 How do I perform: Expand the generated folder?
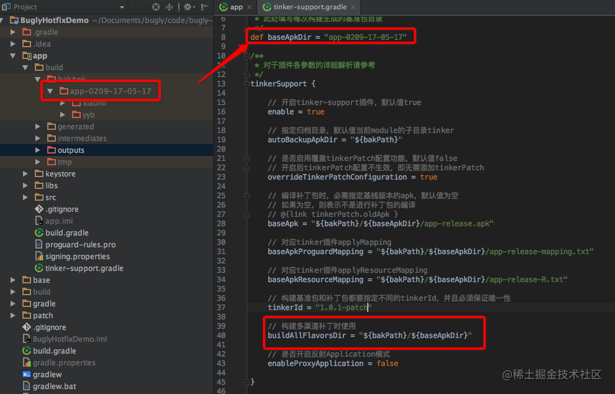point(38,126)
